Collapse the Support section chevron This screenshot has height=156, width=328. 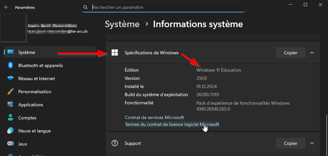[312, 143]
